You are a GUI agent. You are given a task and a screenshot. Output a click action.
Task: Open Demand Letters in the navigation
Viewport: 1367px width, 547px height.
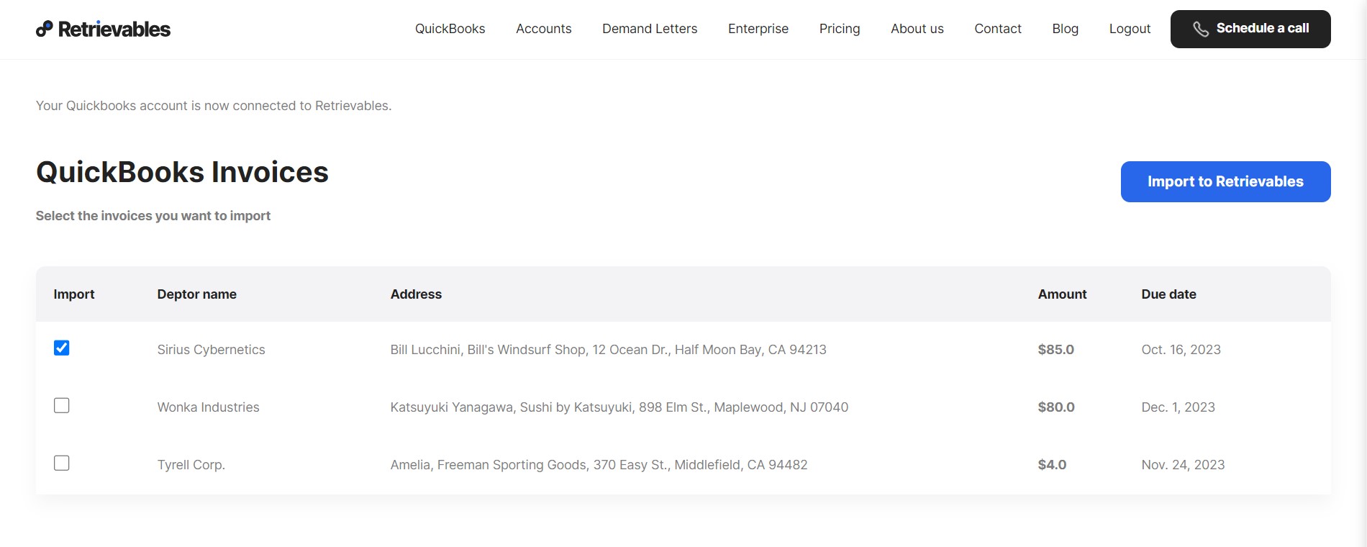(x=650, y=29)
